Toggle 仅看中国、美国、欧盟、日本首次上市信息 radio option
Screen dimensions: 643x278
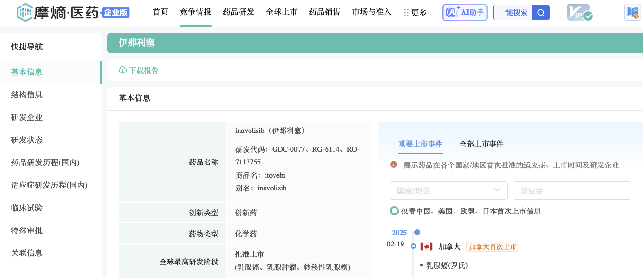[x=394, y=211]
